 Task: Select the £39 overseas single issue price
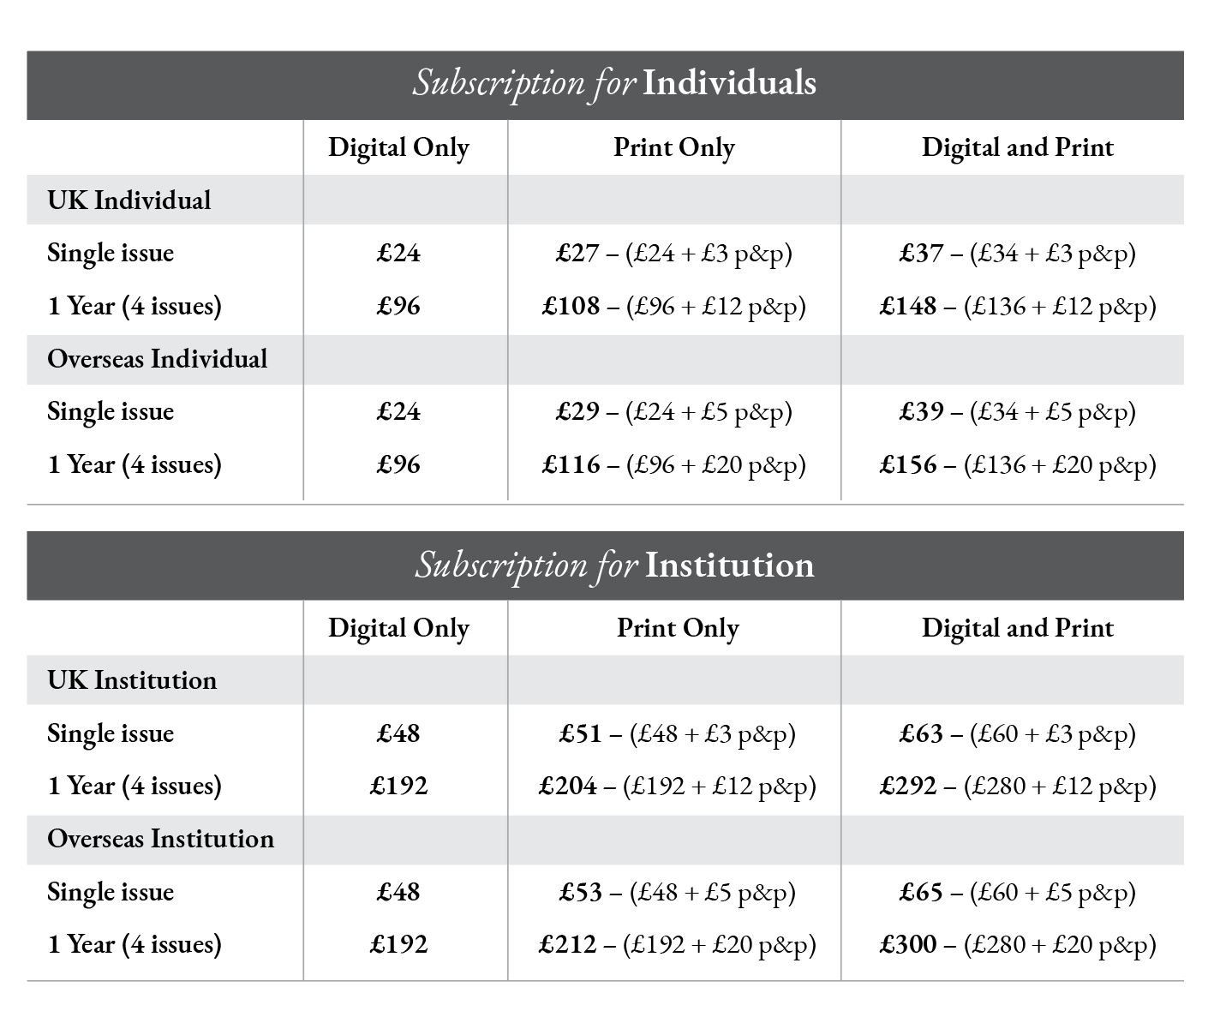[x=921, y=412]
